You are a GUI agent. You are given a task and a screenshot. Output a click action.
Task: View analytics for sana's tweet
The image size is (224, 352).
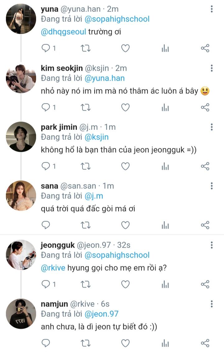point(165,225)
